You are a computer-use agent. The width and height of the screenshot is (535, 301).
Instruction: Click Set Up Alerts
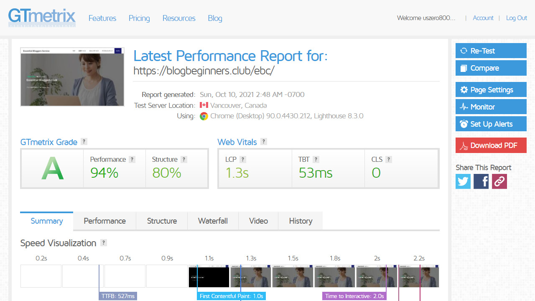(x=491, y=124)
